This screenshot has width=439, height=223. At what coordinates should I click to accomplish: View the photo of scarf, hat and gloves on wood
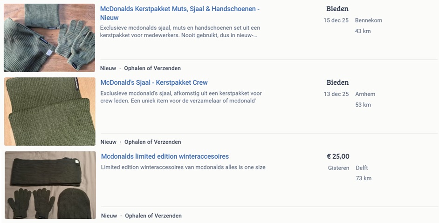pos(49,38)
